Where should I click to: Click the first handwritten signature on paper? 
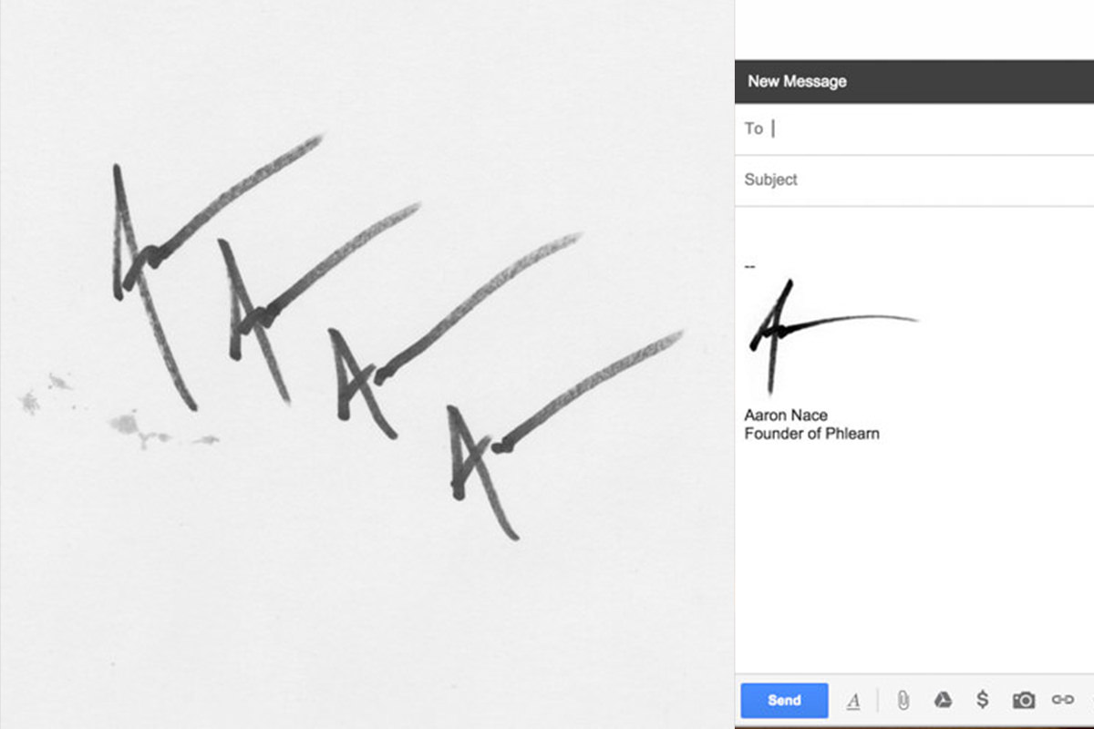(x=217, y=272)
